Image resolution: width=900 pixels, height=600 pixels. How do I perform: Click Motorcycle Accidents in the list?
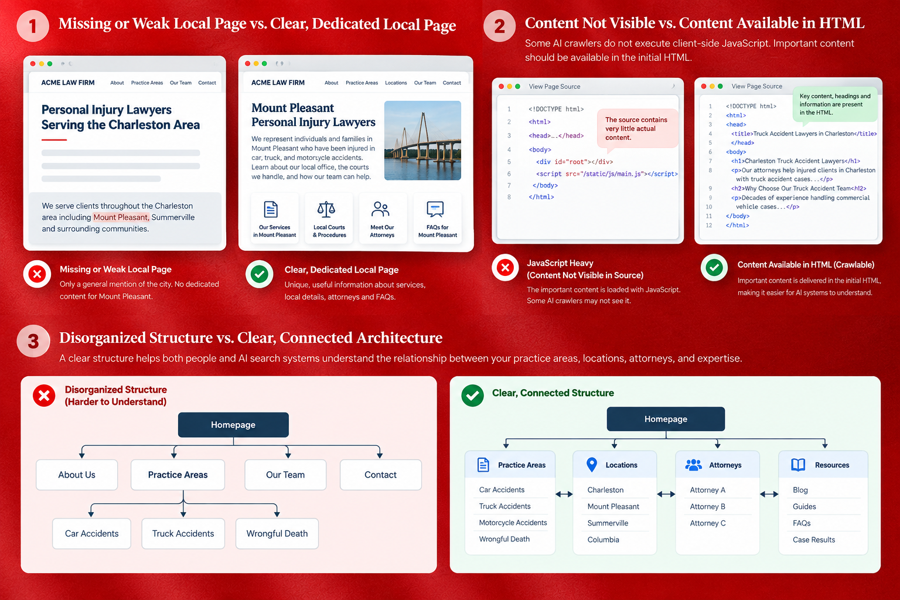(x=513, y=523)
